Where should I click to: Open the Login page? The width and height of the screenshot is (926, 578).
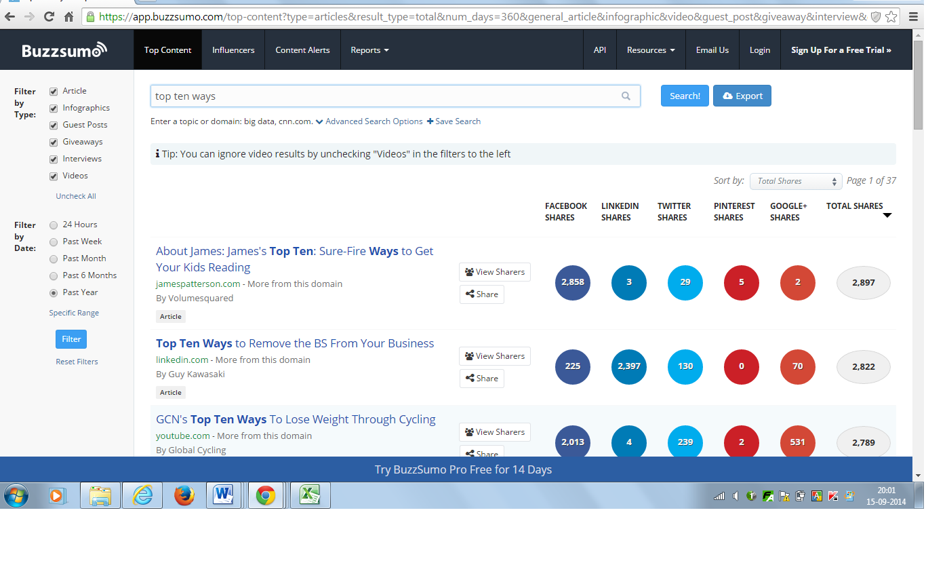click(760, 50)
